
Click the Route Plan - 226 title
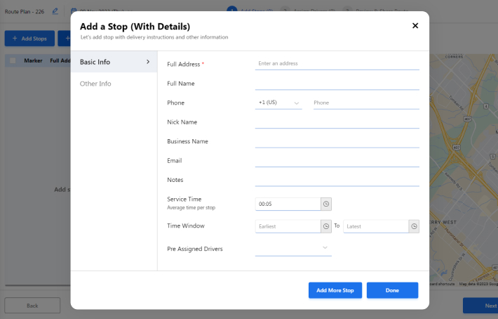tap(25, 11)
